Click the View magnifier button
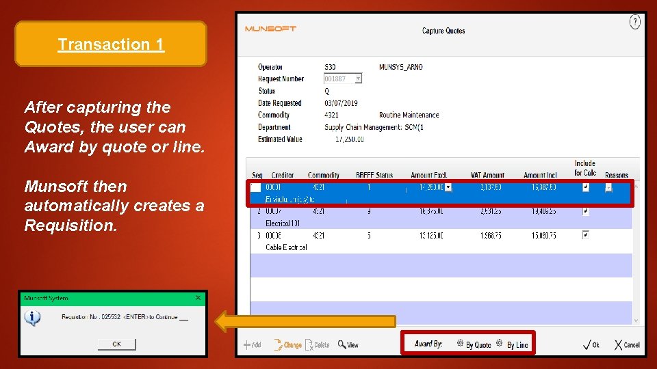 [x=348, y=344]
